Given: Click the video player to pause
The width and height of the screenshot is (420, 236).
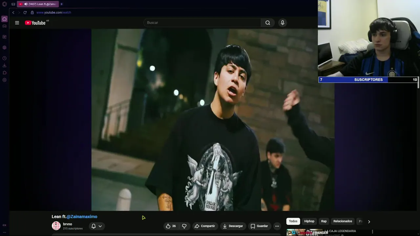Looking at the screenshot, I should (213, 120).
